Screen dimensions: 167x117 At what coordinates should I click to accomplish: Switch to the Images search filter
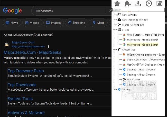53,23
